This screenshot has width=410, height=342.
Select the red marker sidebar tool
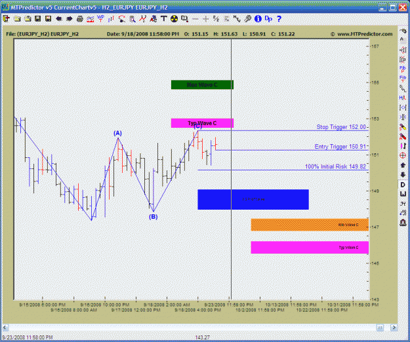click(403, 136)
